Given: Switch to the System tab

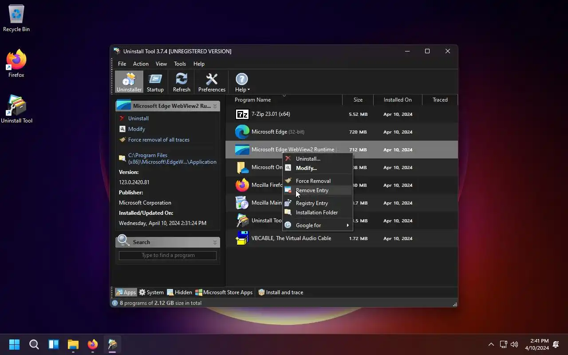Looking at the screenshot, I should pyautogui.click(x=151, y=292).
